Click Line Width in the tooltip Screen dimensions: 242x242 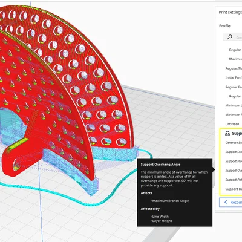pyautogui.click(x=160, y=217)
